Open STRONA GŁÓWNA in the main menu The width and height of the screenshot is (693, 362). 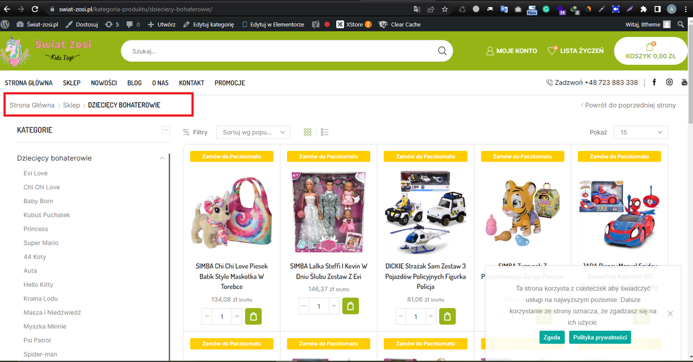pos(29,83)
